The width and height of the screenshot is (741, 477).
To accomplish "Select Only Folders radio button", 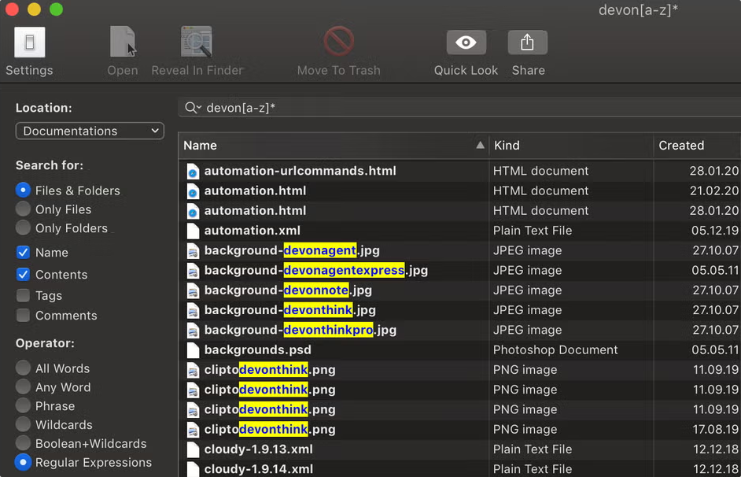I will (x=23, y=227).
